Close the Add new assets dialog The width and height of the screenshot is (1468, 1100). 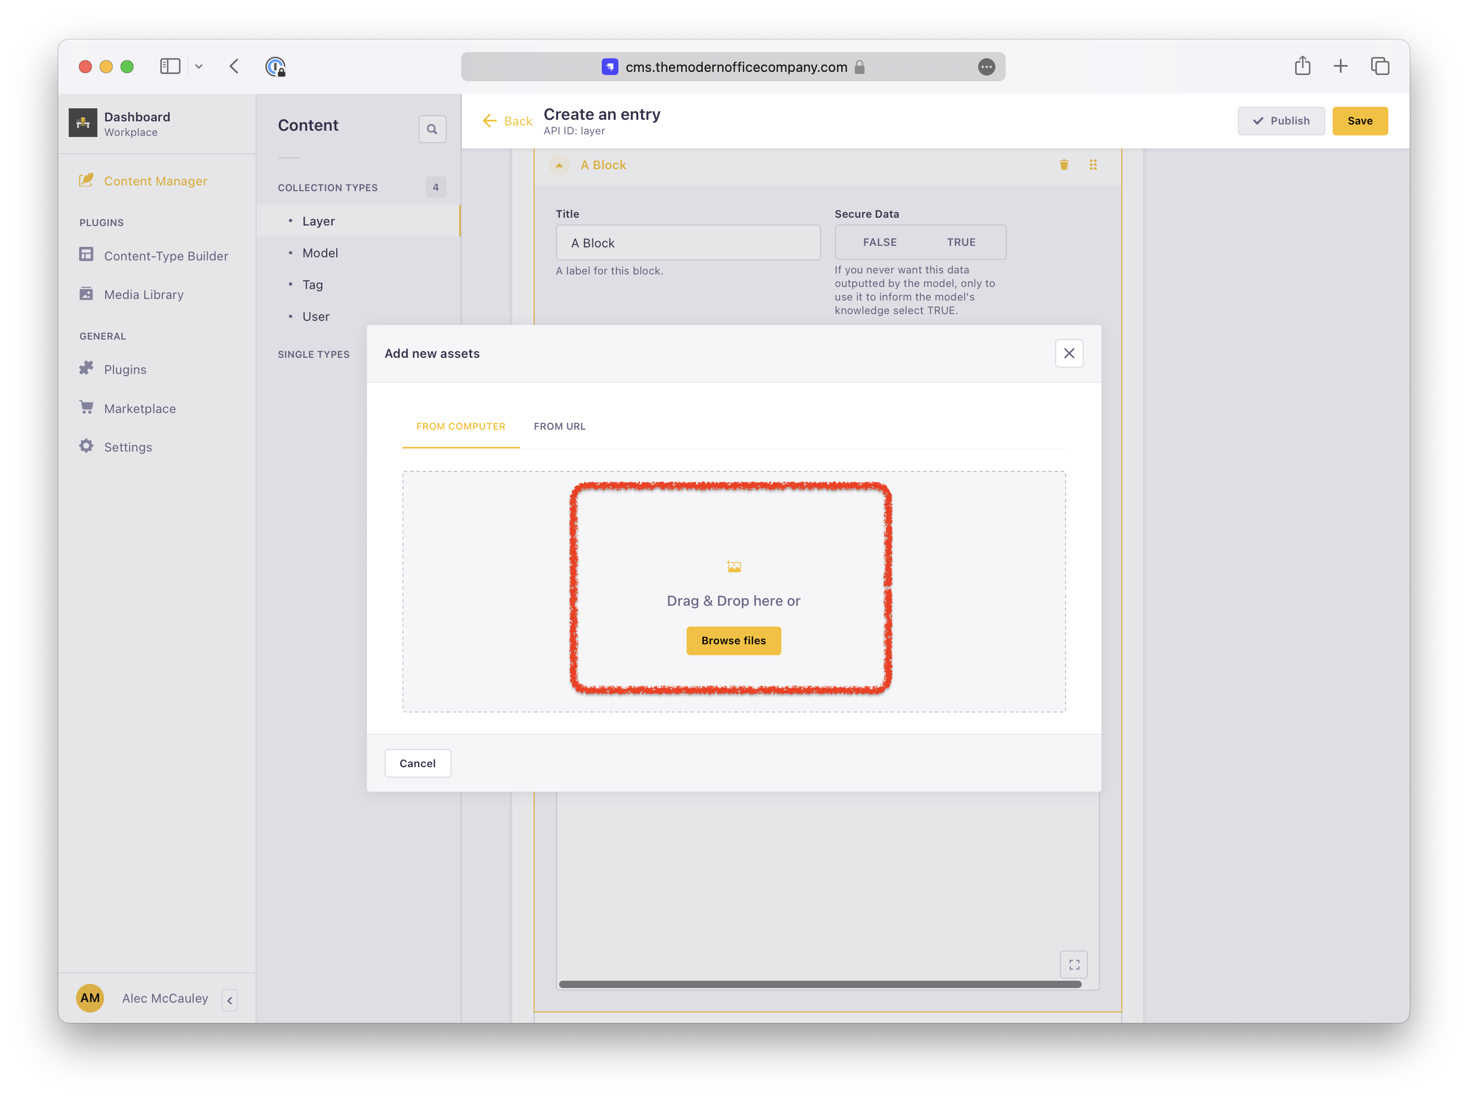[1069, 353]
